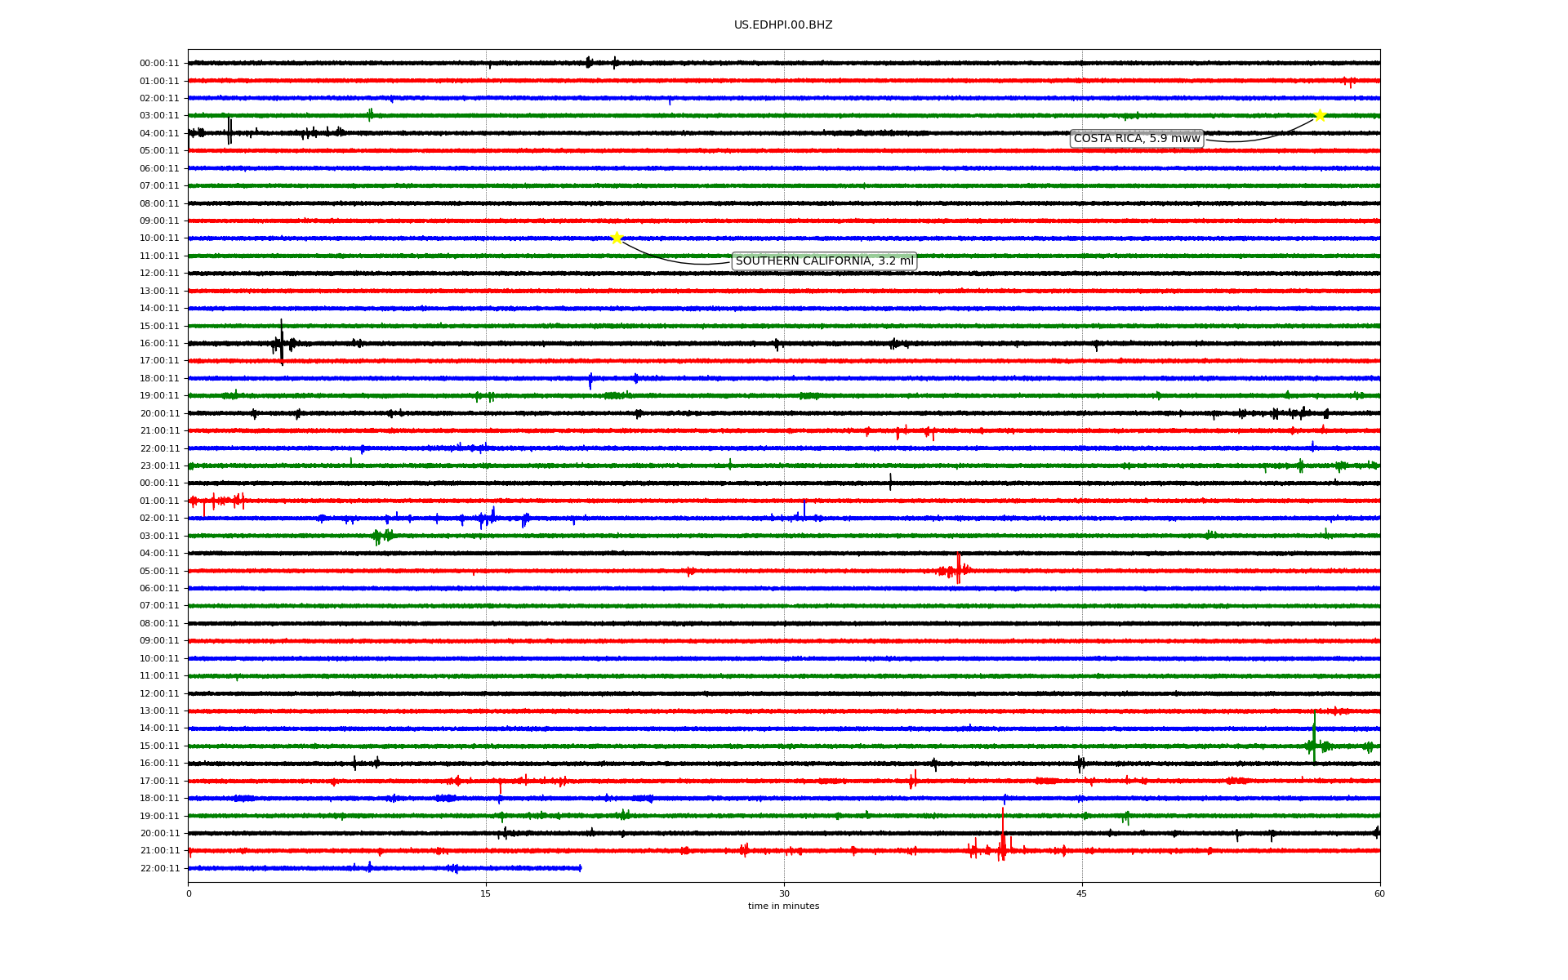Click the 22:00:11 label on the bottom row
Image resolution: width=1568 pixels, height=980 pixels.
[x=159, y=868]
